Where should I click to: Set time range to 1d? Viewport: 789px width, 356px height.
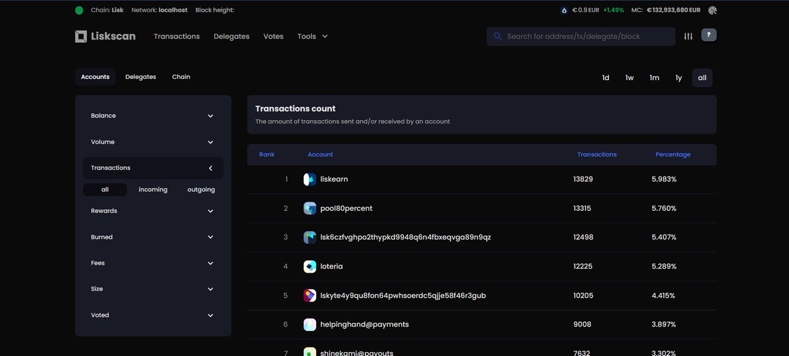click(606, 78)
